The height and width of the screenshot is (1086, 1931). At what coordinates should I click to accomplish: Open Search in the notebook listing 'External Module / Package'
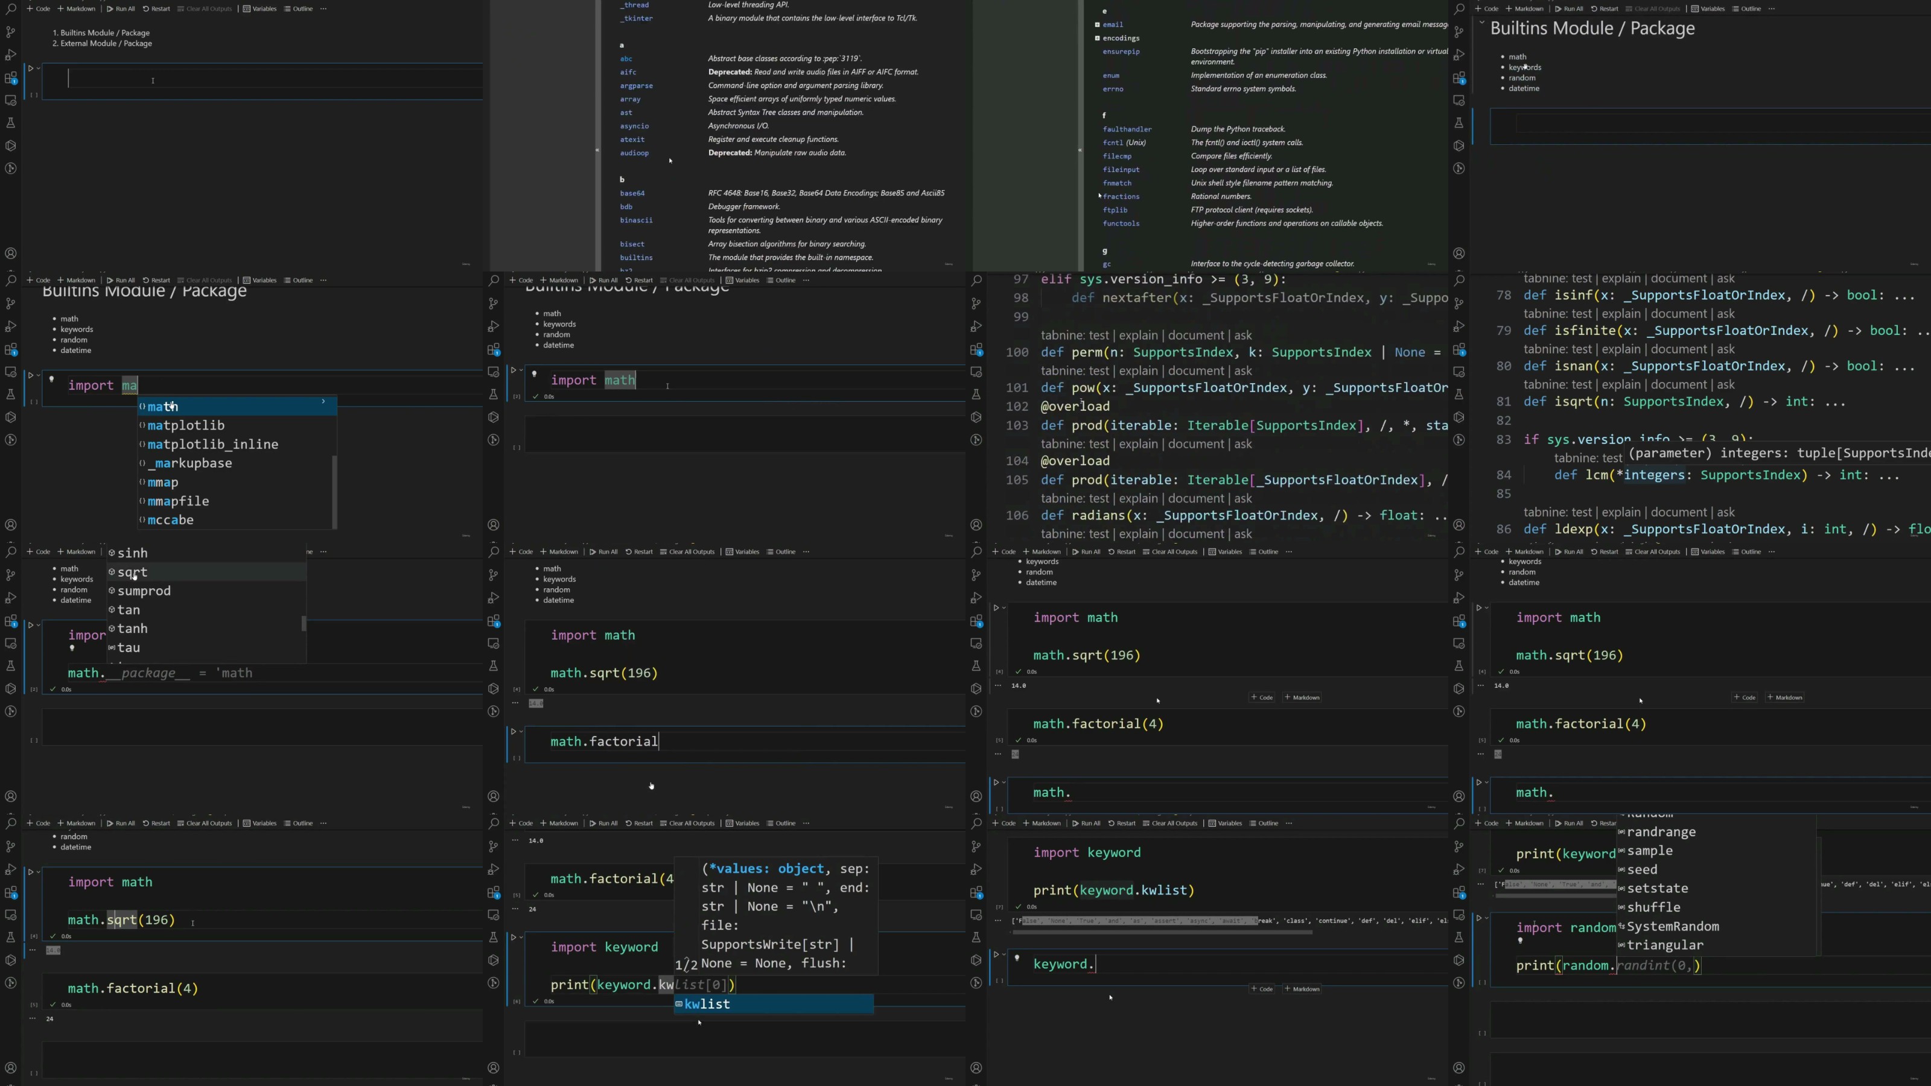[x=10, y=9]
